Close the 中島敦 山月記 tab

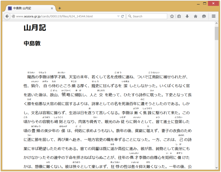(52, 8)
